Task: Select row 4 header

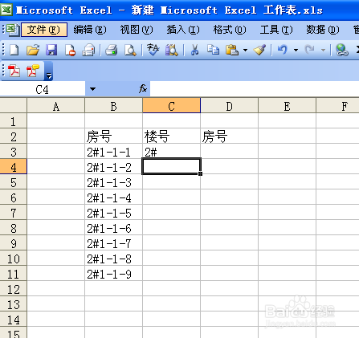Action: click(14, 167)
